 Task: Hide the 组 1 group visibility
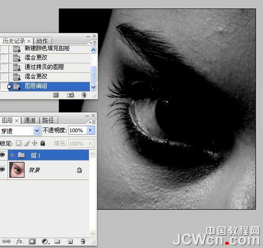[3, 155]
